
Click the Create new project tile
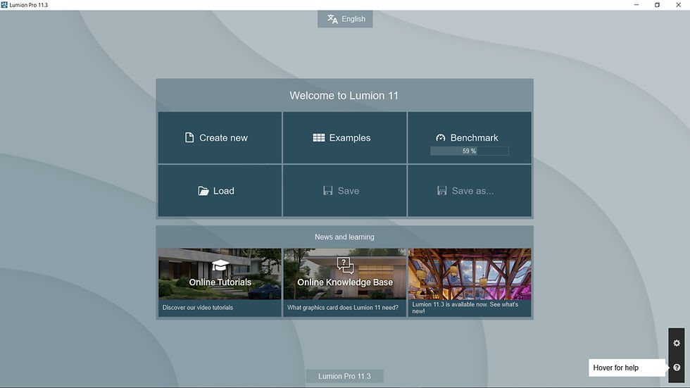tap(220, 138)
